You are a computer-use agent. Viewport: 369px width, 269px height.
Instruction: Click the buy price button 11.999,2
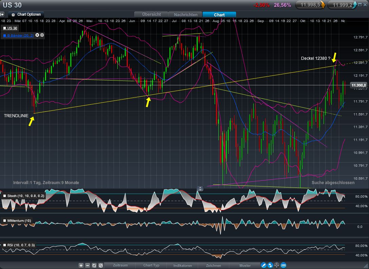[342, 5]
